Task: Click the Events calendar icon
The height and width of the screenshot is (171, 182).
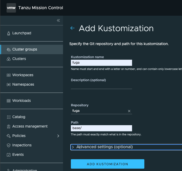Action: pyautogui.click(x=9, y=155)
